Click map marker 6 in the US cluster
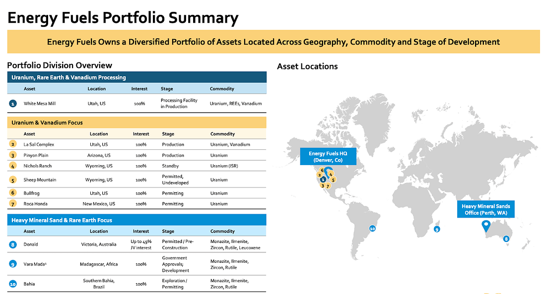Image resolution: width=546 pixels, height=294 pixels. [322, 170]
